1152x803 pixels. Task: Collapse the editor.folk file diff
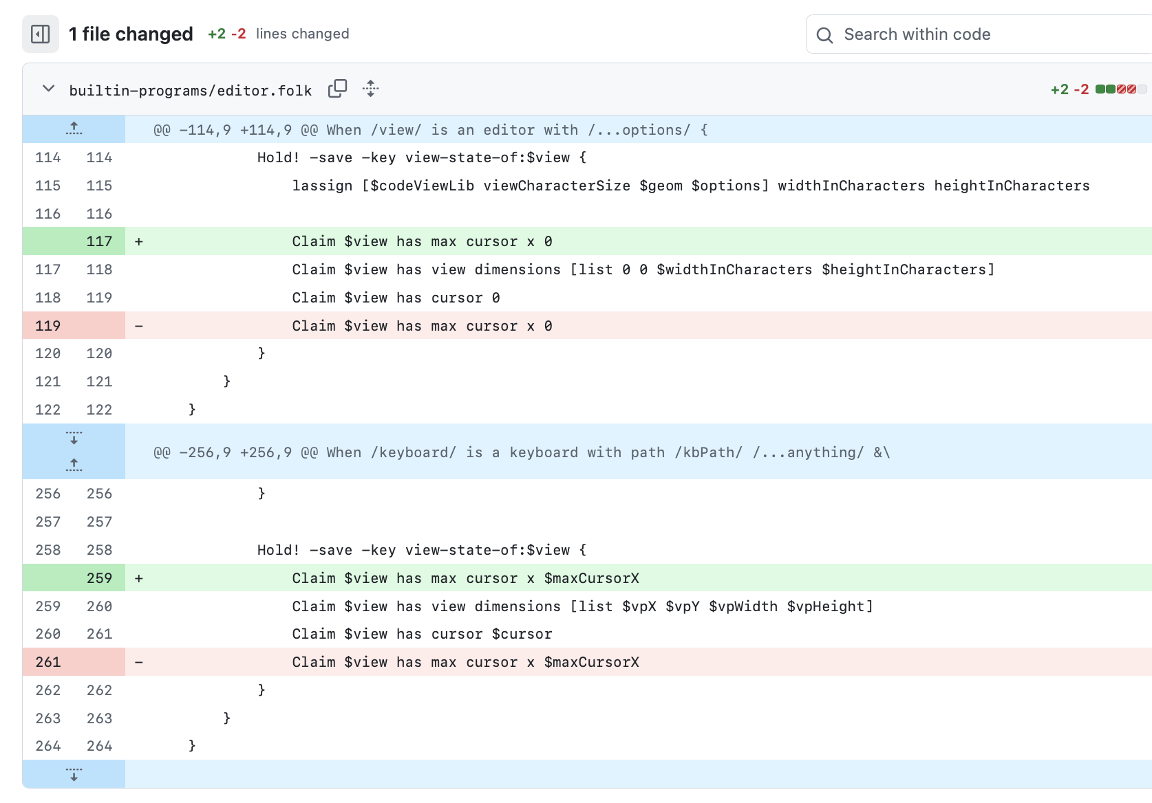pyautogui.click(x=48, y=89)
